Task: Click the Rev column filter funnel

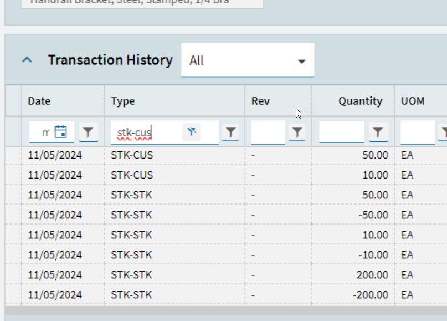Action: click(x=297, y=132)
